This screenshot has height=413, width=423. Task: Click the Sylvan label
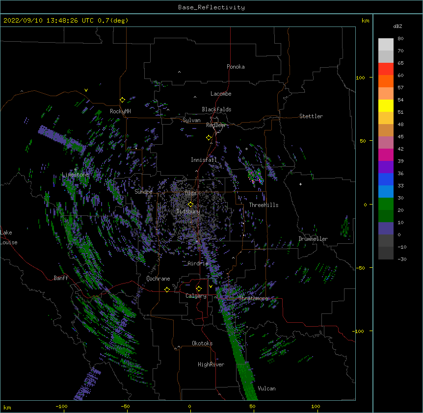(x=191, y=120)
